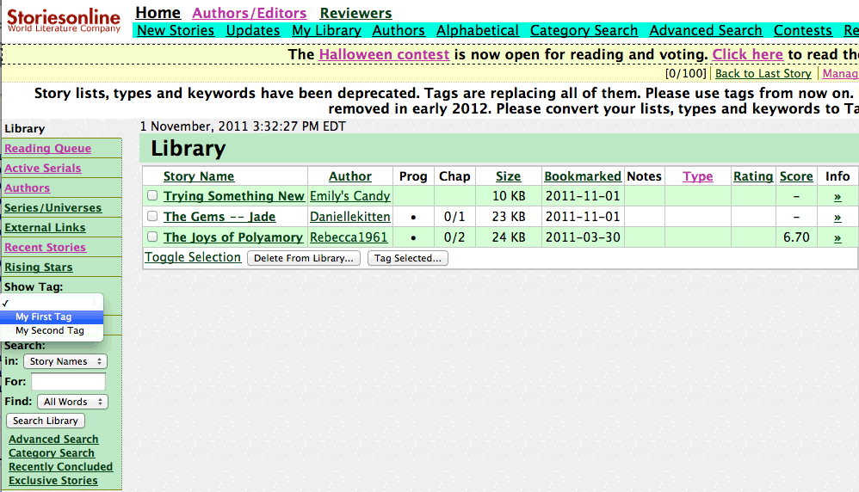This screenshot has width=859, height=492.
Task: Open Recent Stories in sidebar
Action: (x=45, y=248)
